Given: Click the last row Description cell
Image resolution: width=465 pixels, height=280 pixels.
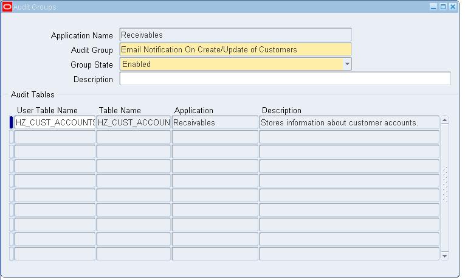Looking at the screenshot, I should (x=349, y=254).
